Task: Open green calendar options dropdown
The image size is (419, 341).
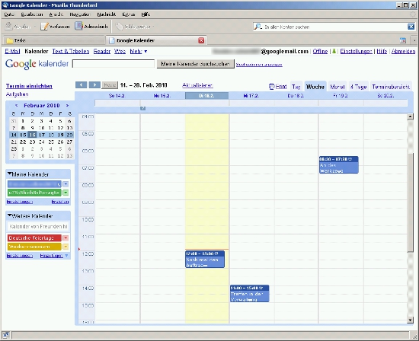Action: click(x=66, y=193)
